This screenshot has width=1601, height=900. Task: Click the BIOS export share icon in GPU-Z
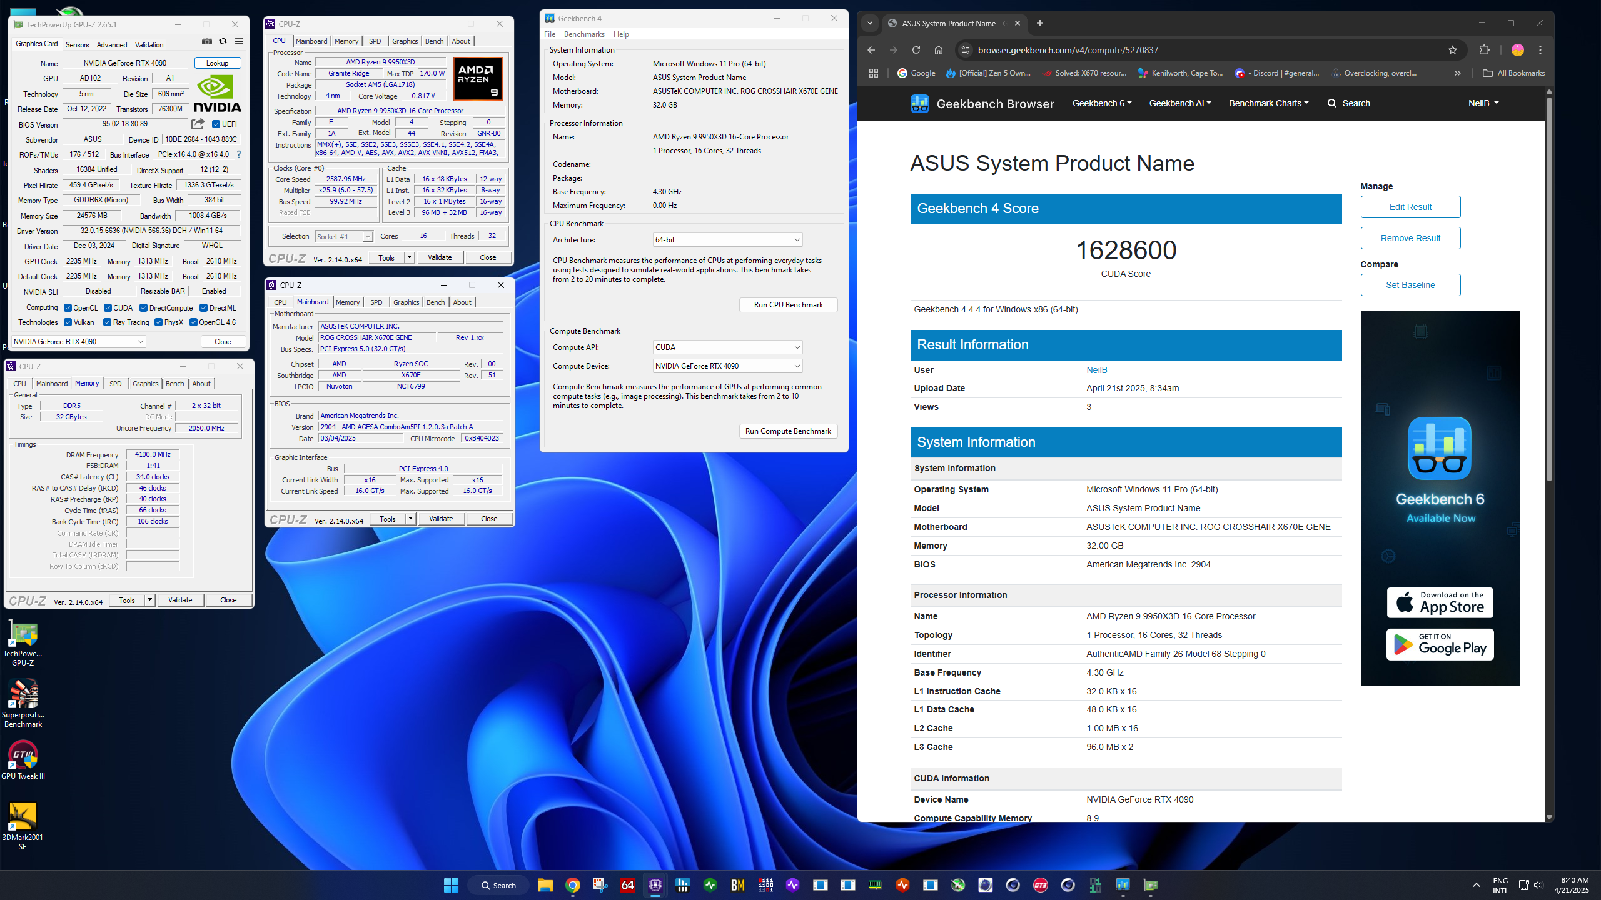198,124
